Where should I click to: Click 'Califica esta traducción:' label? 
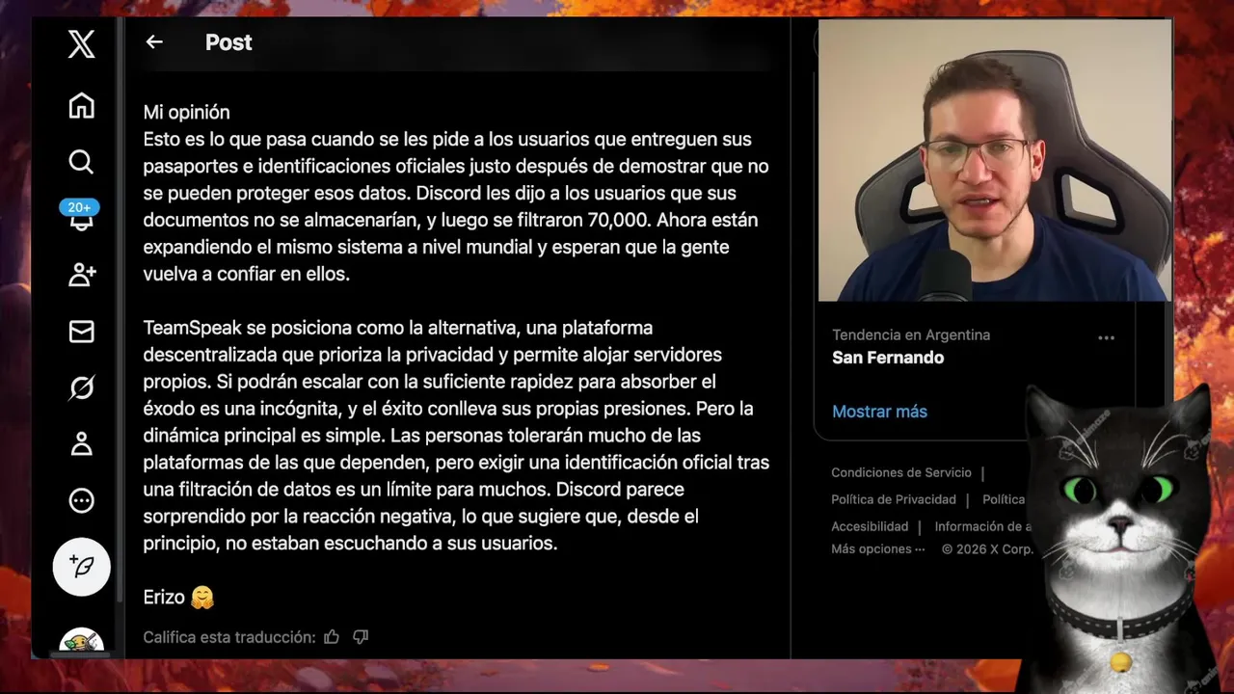[x=229, y=637]
